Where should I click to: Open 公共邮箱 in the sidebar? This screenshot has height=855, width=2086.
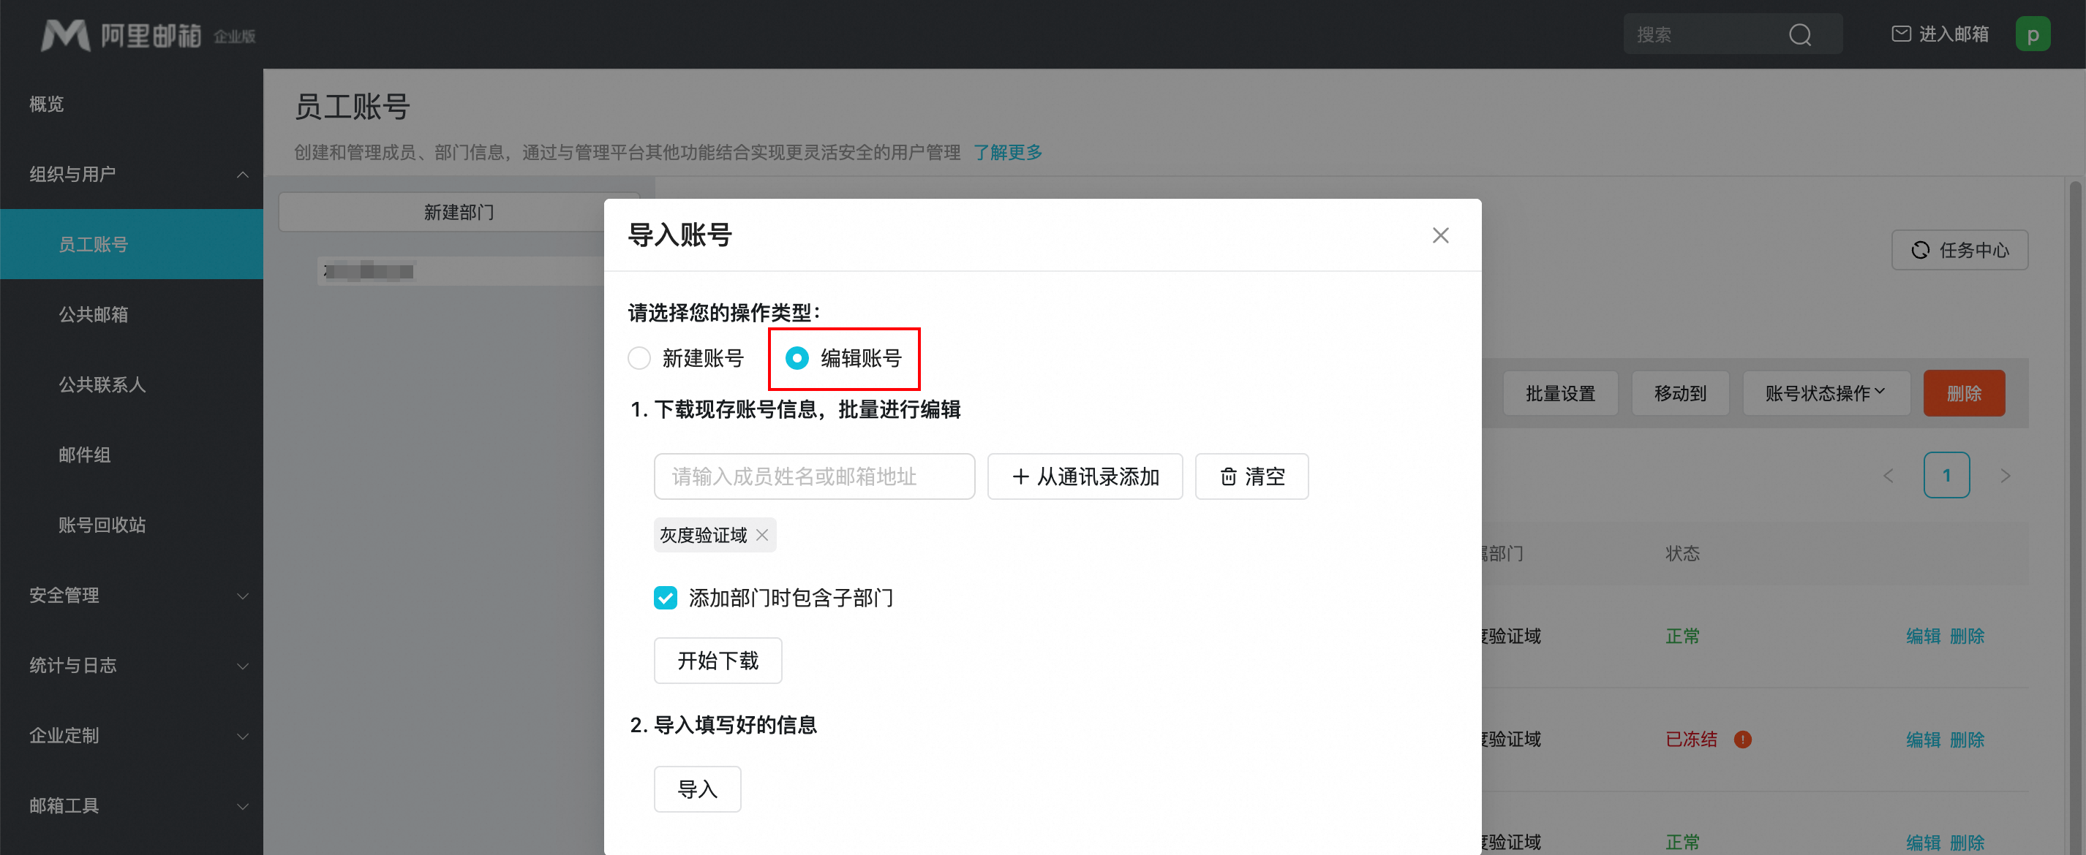pos(93,315)
